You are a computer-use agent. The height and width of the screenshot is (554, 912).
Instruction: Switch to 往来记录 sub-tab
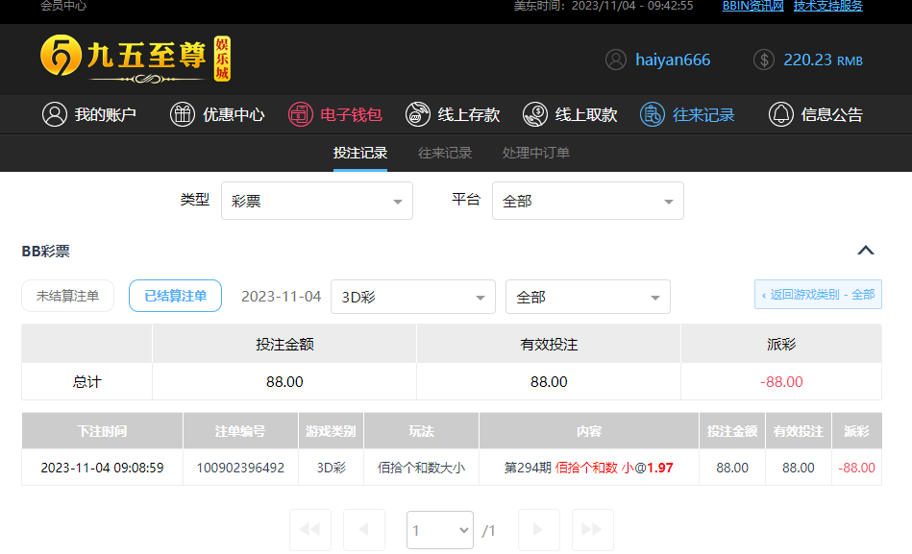[x=445, y=153]
